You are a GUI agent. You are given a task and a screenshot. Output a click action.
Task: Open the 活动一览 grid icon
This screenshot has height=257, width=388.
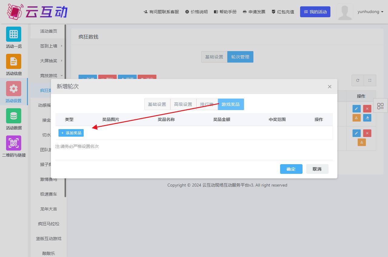click(x=14, y=34)
